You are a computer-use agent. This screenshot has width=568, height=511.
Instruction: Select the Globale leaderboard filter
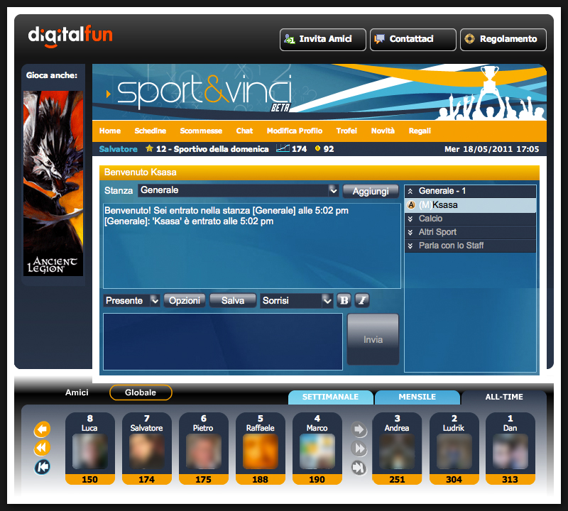141,392
